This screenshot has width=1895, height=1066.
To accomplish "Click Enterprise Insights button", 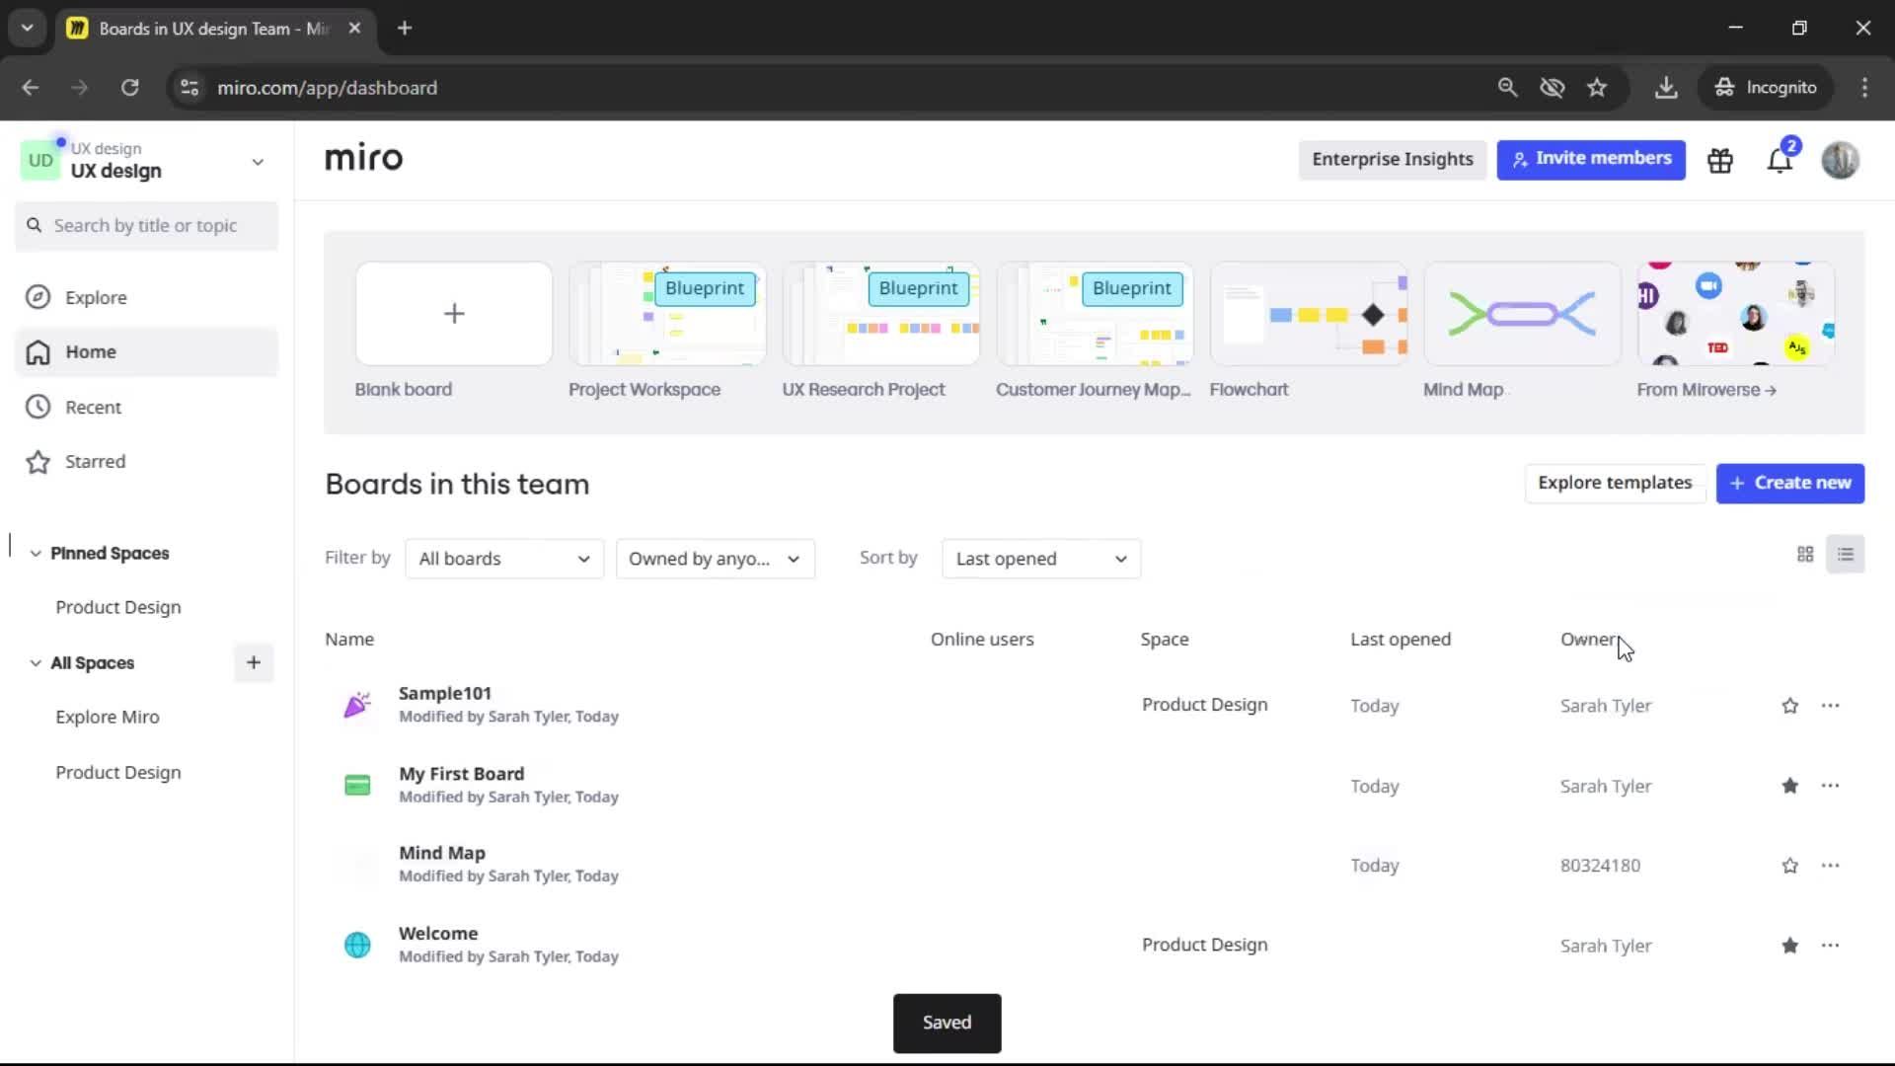I will (1393, 159).
